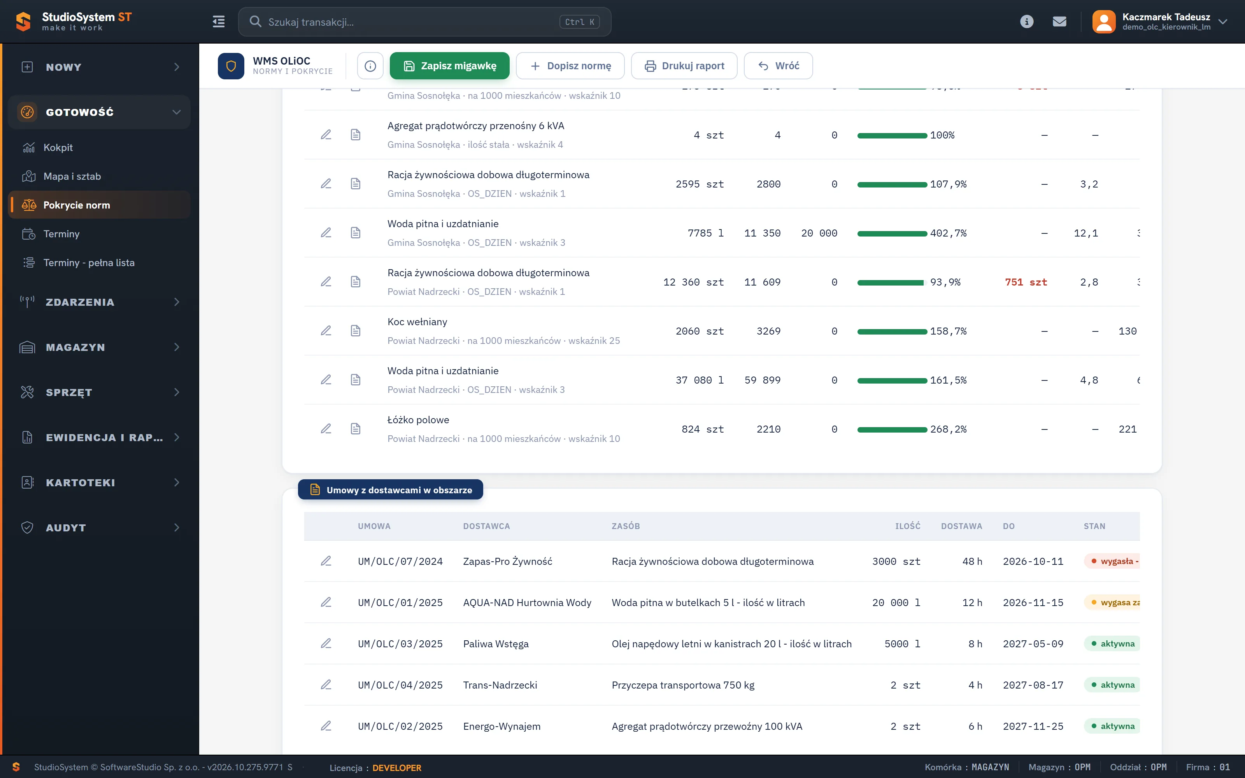Click the Drukuj raport button

[x=684, y=66]
